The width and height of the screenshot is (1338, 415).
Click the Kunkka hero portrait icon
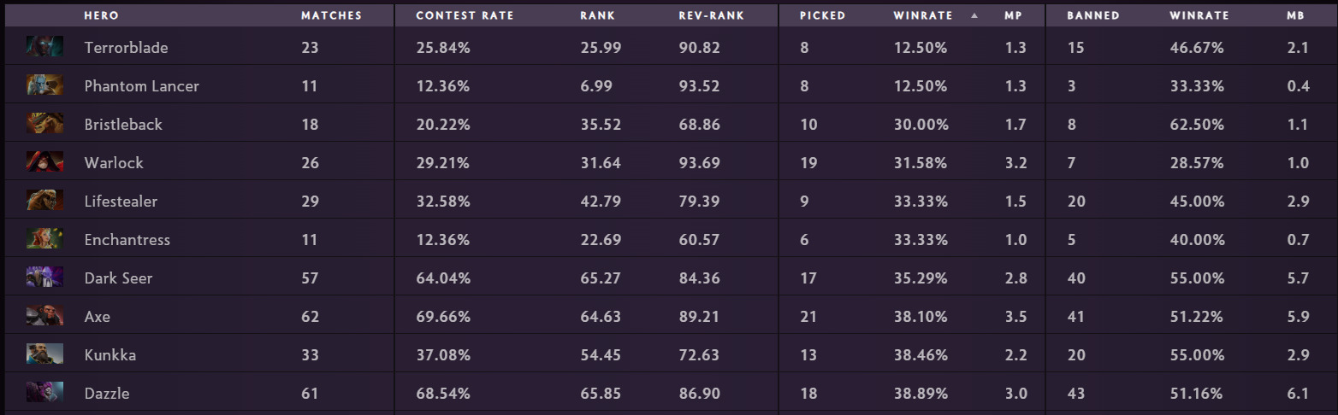coord(44,354)
